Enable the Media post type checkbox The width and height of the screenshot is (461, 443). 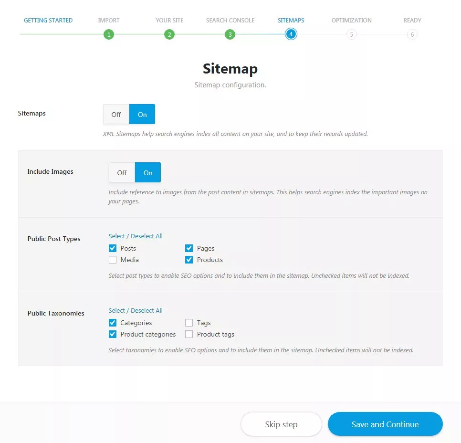point(113,260)
